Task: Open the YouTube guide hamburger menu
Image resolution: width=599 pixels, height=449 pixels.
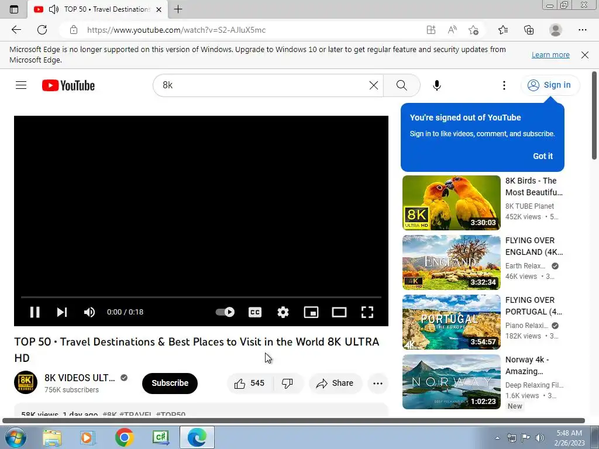Action: [21, 85]
